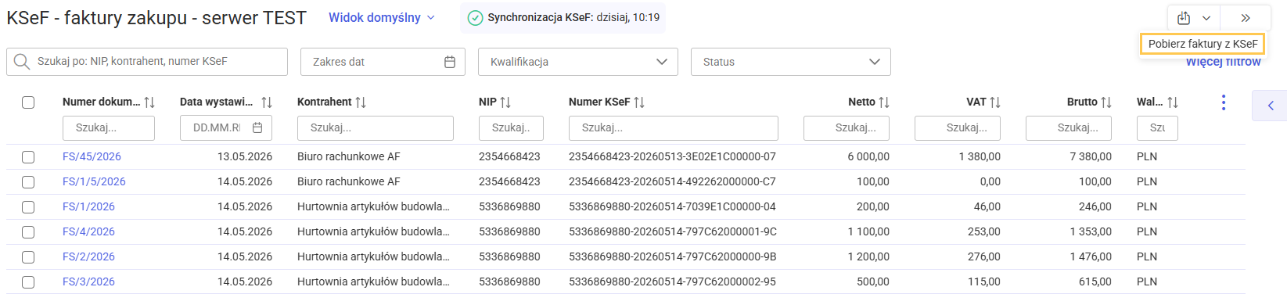Expand the Widok domyślny view selector
This screenshot has height=294, width=1287.
(x=382, y=17)
